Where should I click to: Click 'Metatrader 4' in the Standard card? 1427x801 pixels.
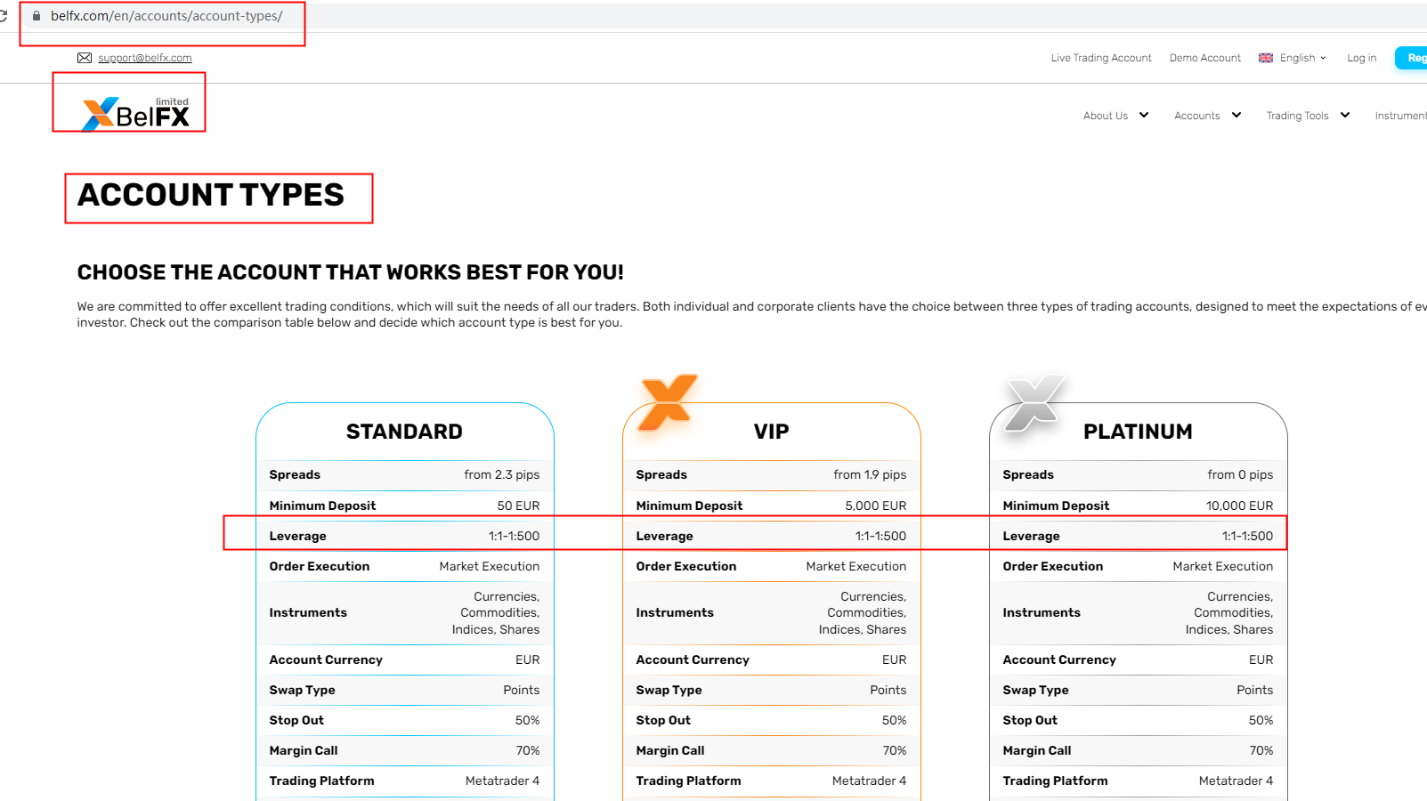503,781
